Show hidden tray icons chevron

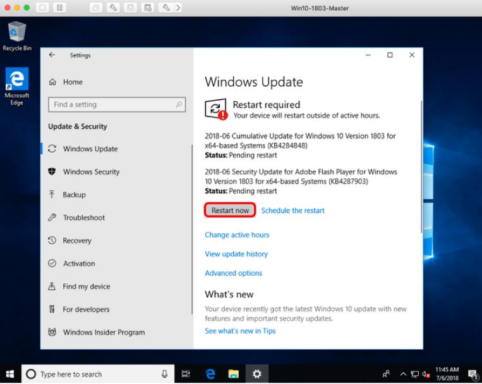coord(403,374)
